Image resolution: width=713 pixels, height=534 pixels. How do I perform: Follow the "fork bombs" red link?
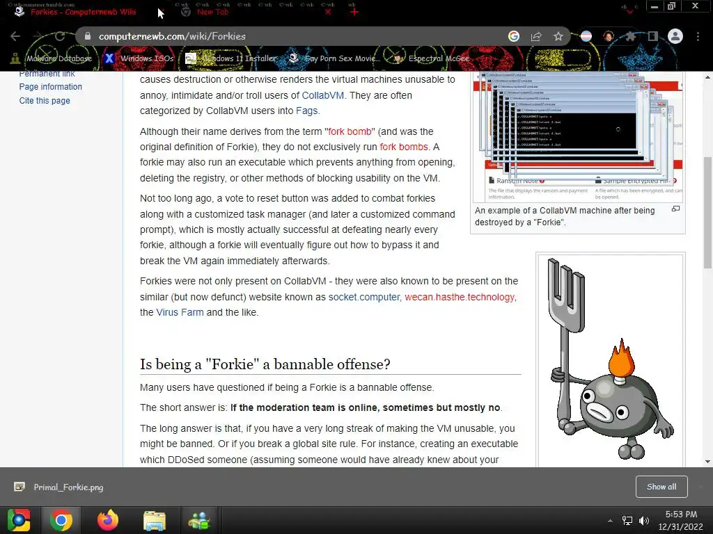coord(404,147)
